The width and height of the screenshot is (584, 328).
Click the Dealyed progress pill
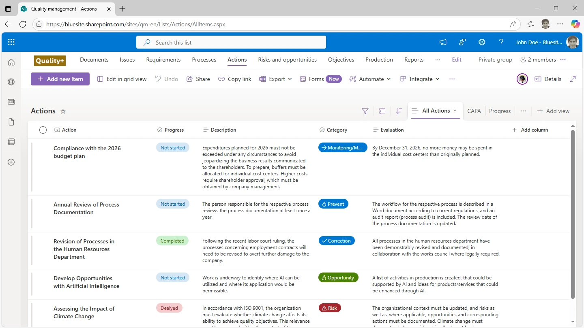pos(169,308)
